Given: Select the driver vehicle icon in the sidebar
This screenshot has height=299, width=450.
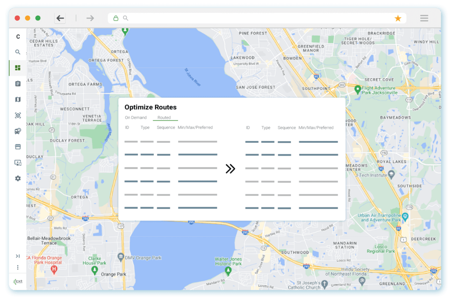Looking at the screenshot, I should tap(18, 131).
